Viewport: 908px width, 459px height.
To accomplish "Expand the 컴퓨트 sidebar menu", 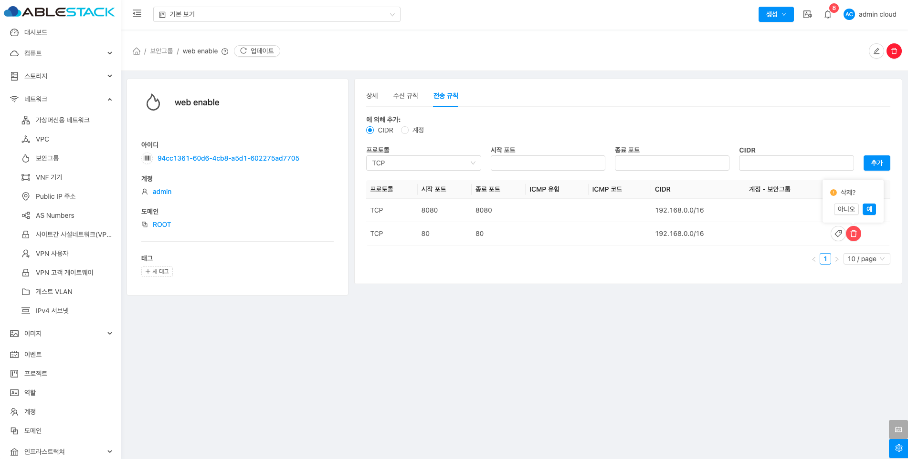I will [61, 53].
